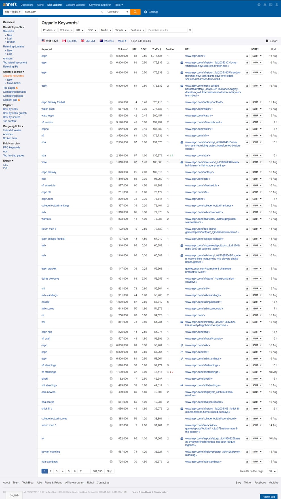Click the results search magnifier icon
This screenshot has width=281, height=499.
[x=190, y=30]
